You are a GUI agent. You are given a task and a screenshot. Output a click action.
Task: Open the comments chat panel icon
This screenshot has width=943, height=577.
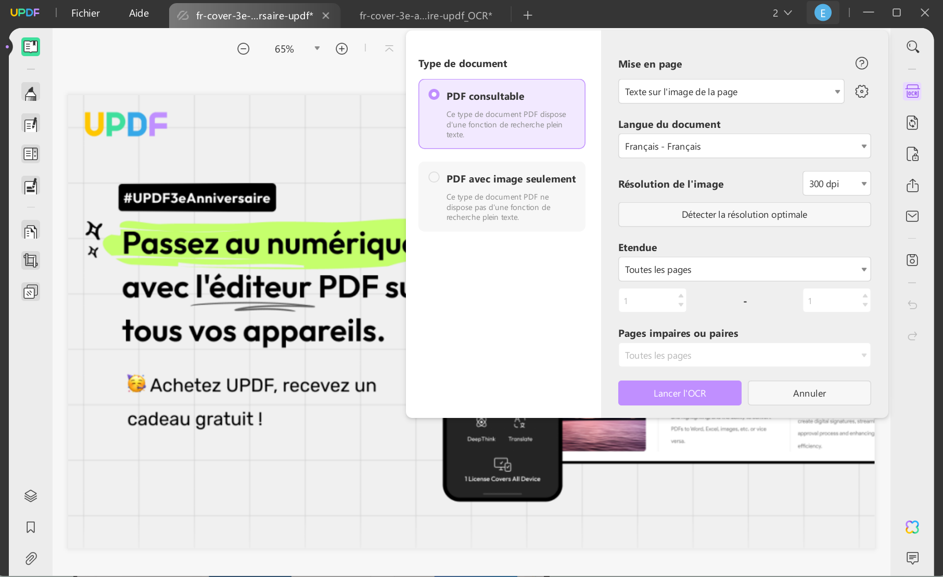pyautogui.click(x=913, y=558)
